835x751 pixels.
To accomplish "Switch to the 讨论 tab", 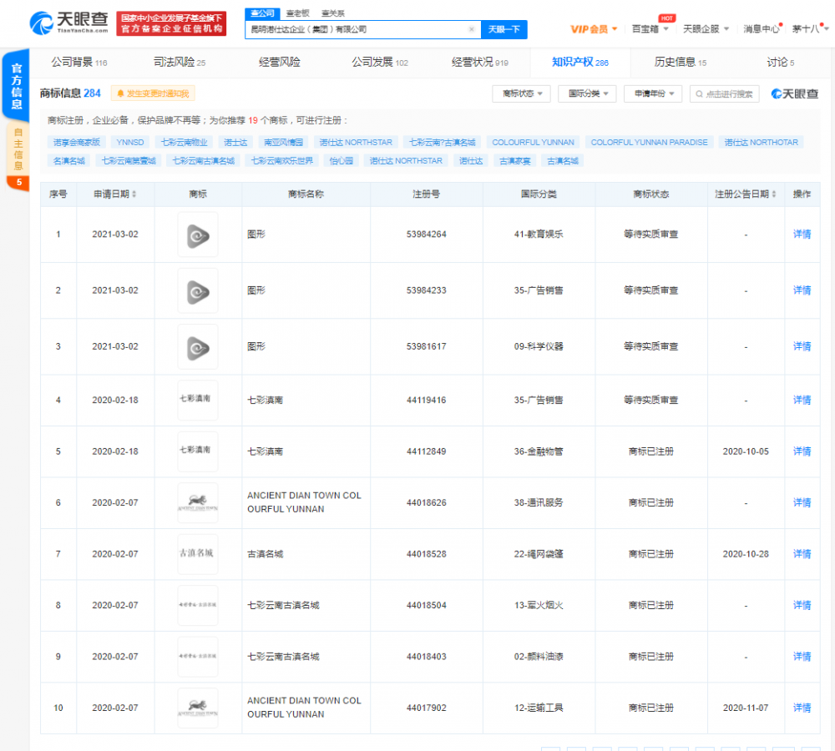I will click(x=780, y=63).
